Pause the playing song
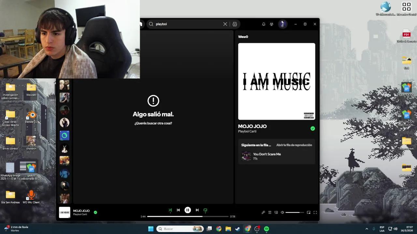The image size is (417, 234). (188, 210)
